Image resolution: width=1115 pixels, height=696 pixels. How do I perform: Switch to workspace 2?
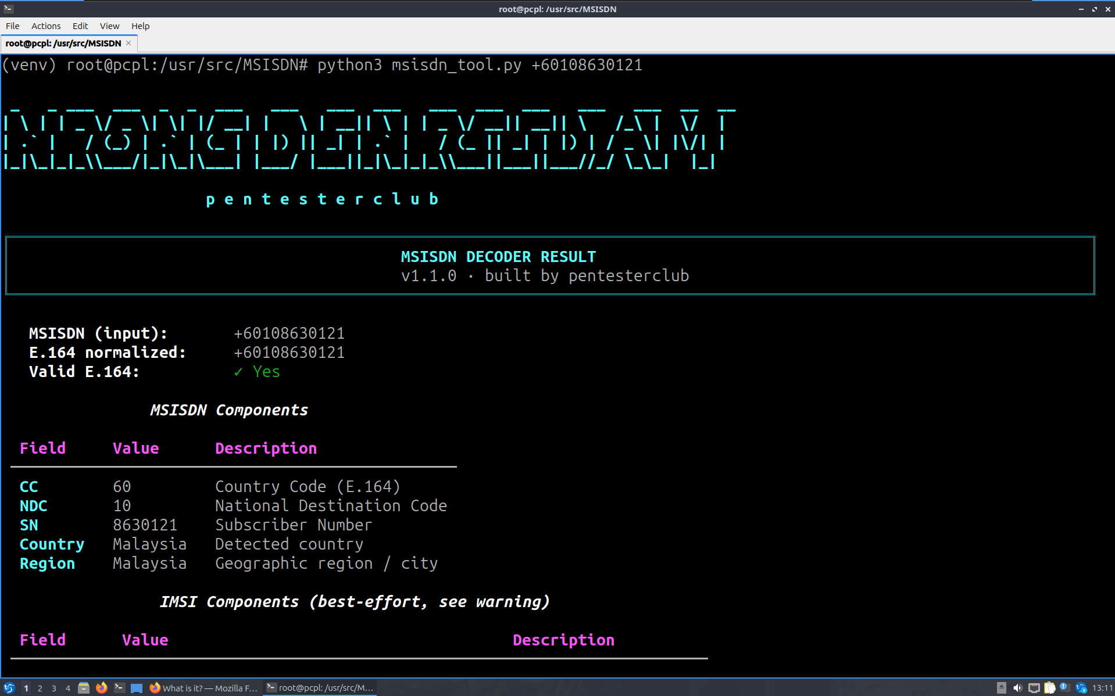pos(40,688)
